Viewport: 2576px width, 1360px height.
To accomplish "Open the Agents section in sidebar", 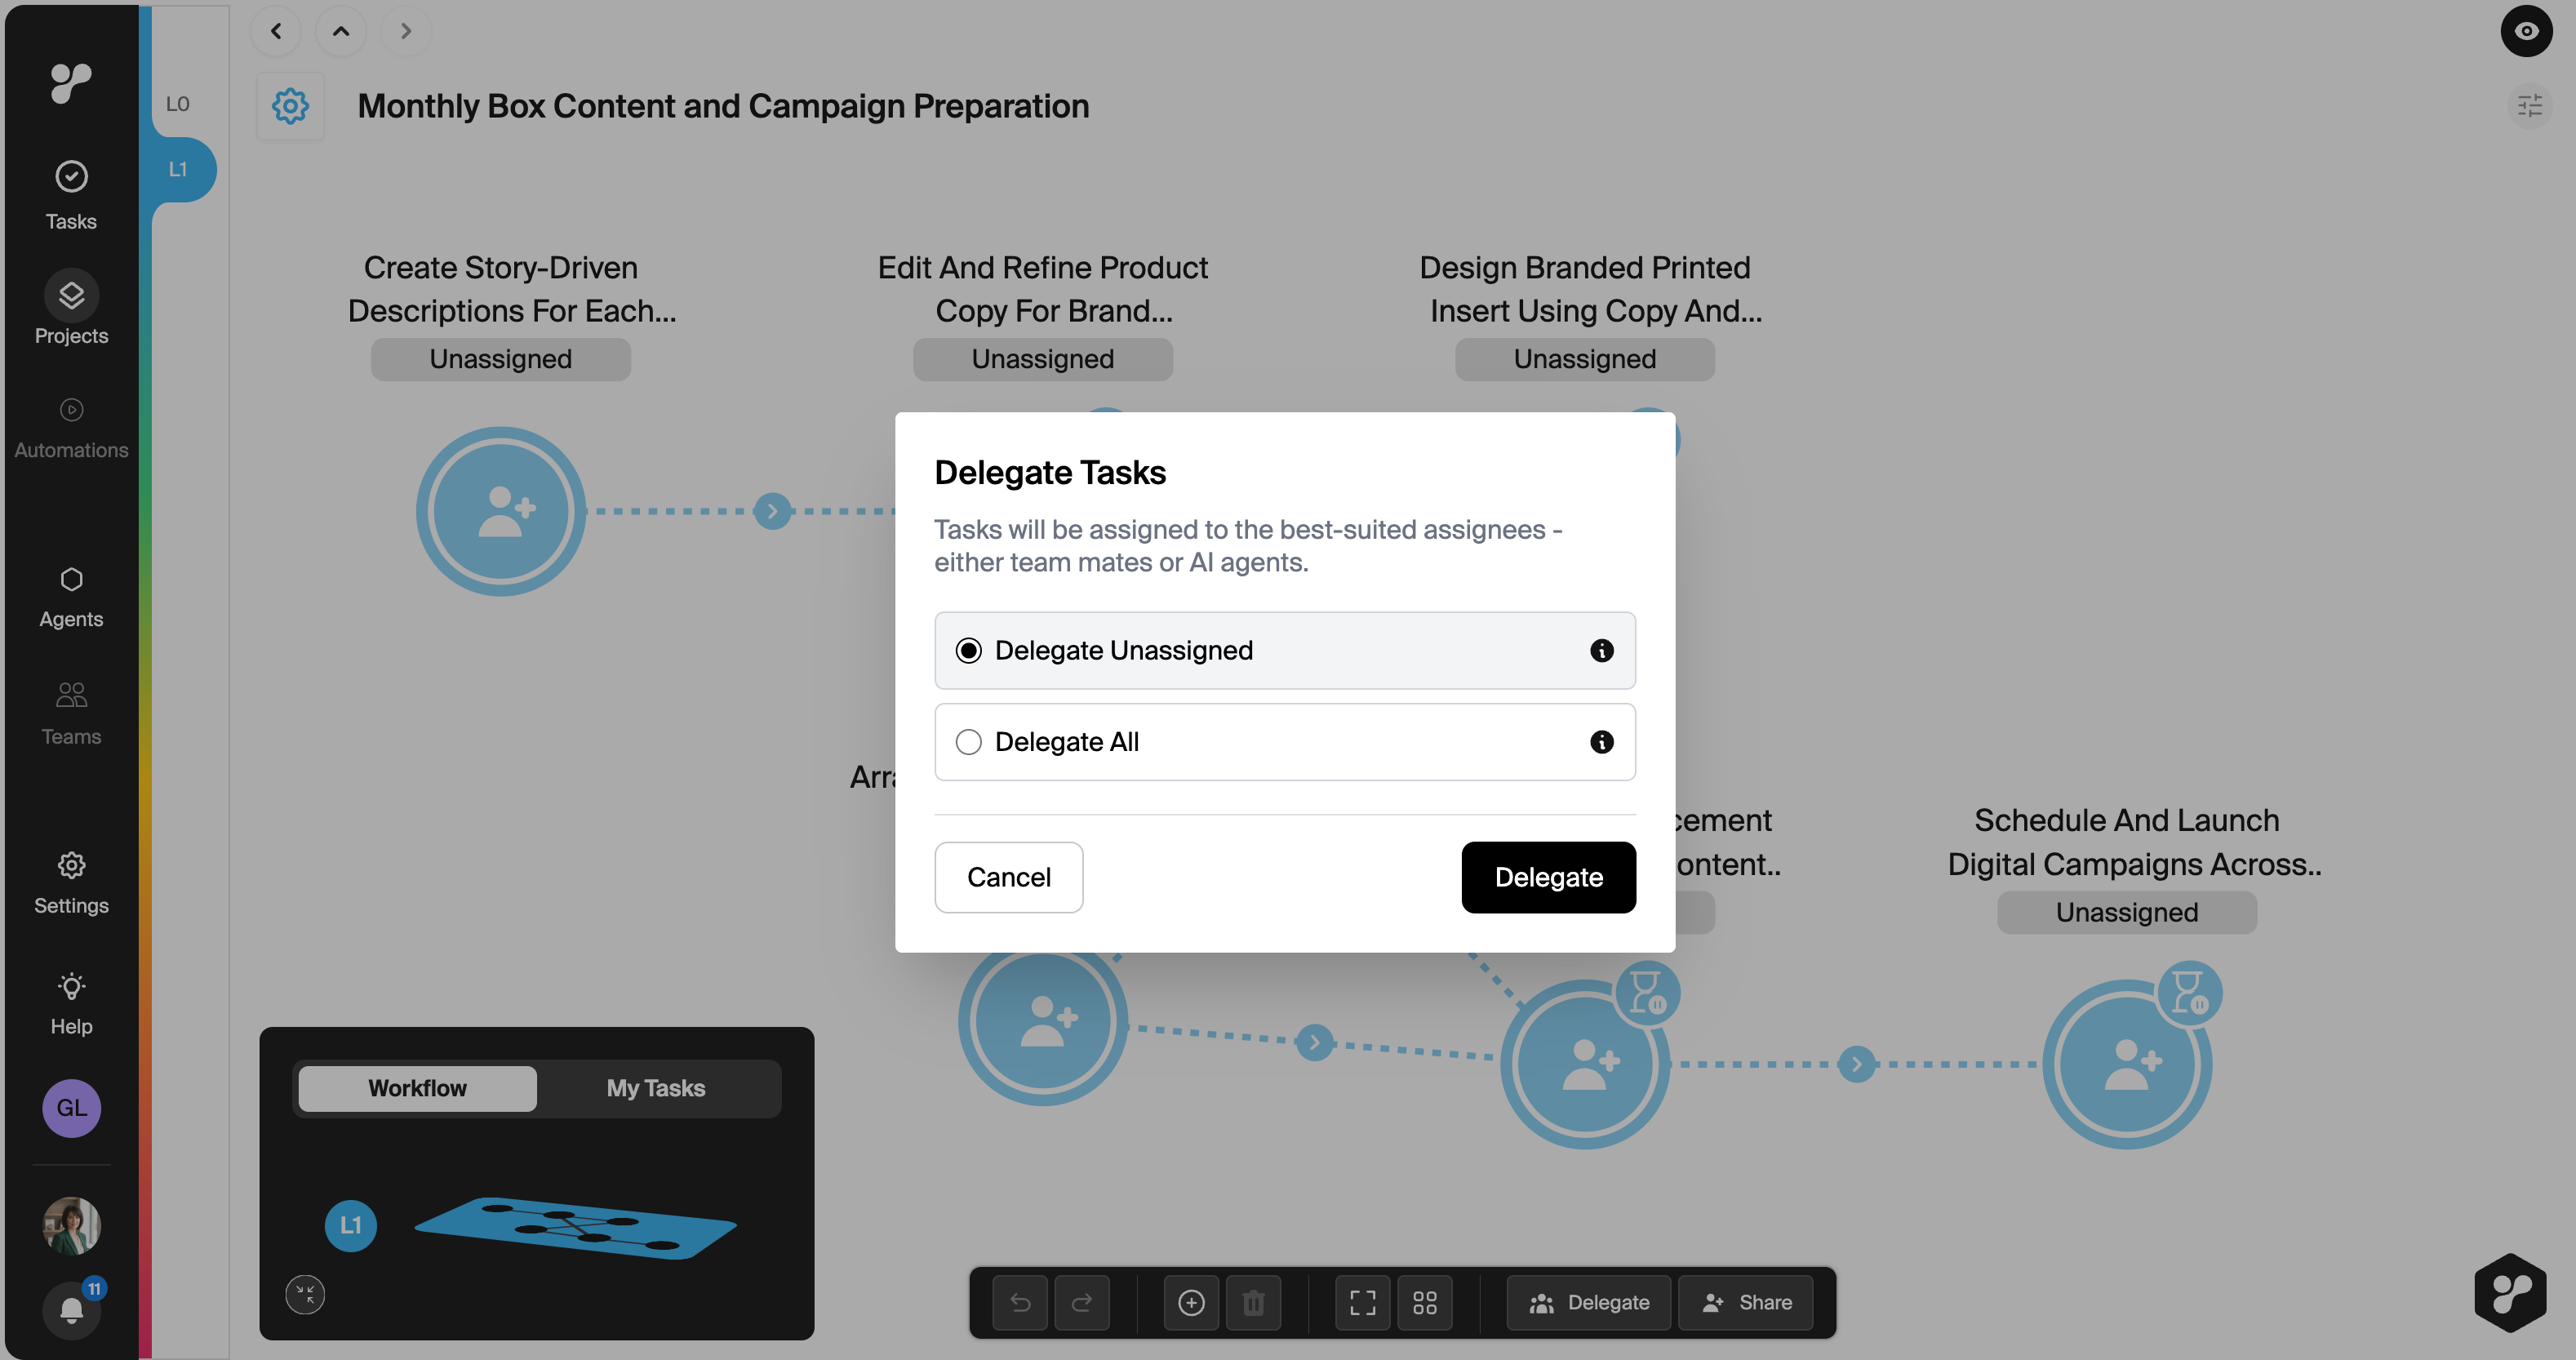I will [71, 597].
